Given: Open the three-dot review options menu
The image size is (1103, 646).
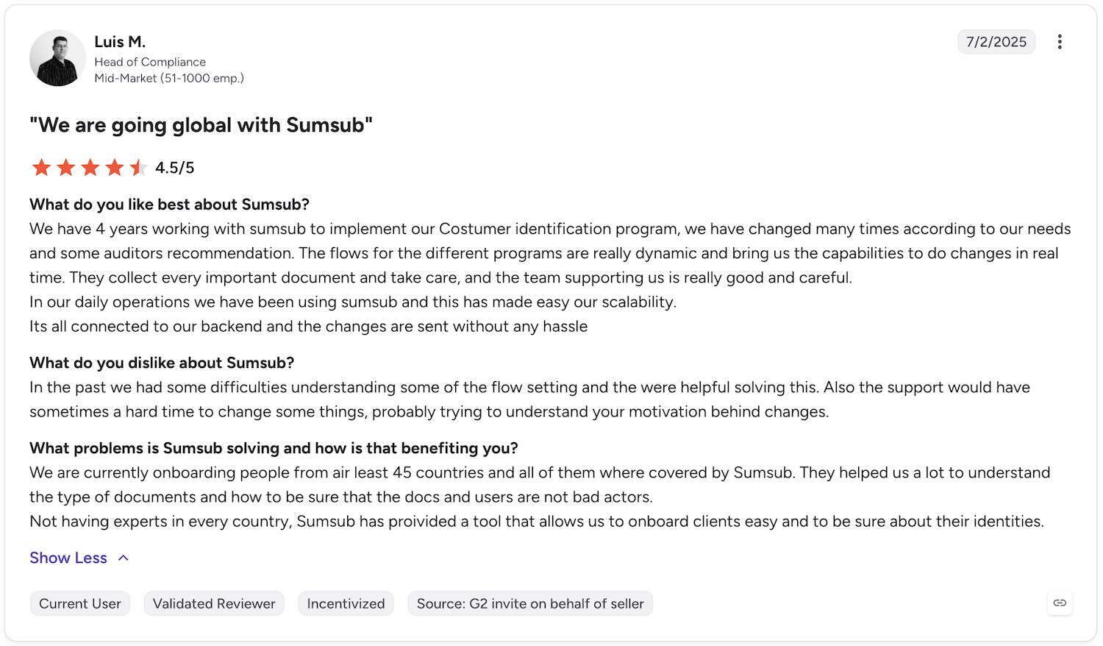Looking at the screenshot, I should (x=1060, y=42).
